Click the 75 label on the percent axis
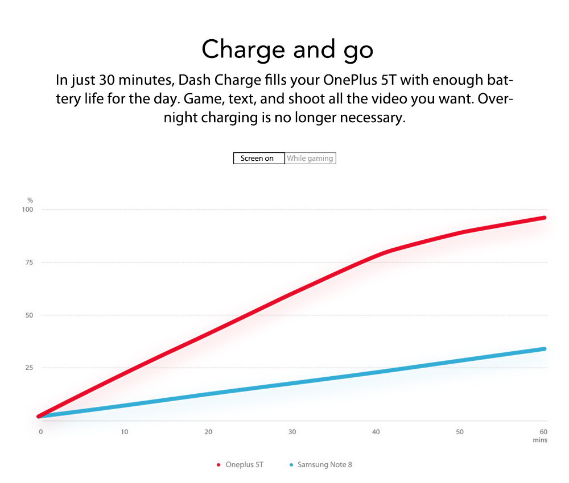The height and width of the screenshot is (483, 569). click(28, 263)
